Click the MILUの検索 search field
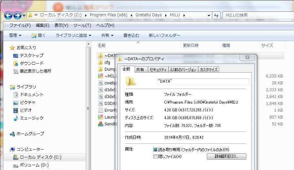294x170 pixels. point(255,15)
